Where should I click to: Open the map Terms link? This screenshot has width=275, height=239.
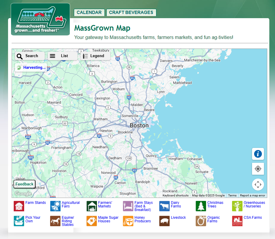[x=232, y=196]
